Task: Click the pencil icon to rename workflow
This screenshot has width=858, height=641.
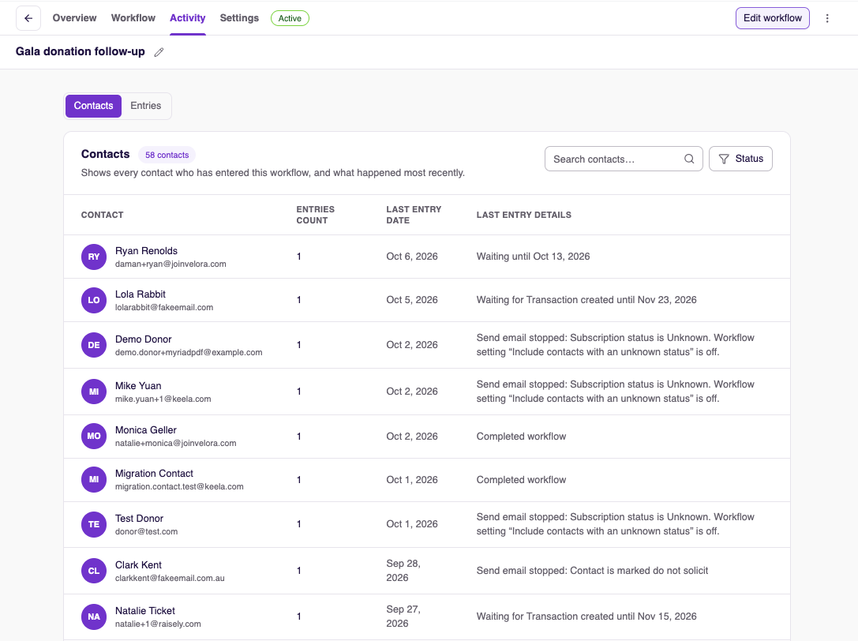Action: [159, 52]
